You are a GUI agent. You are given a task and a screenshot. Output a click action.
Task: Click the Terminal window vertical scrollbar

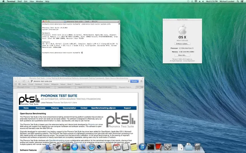(x=119, y=44)
